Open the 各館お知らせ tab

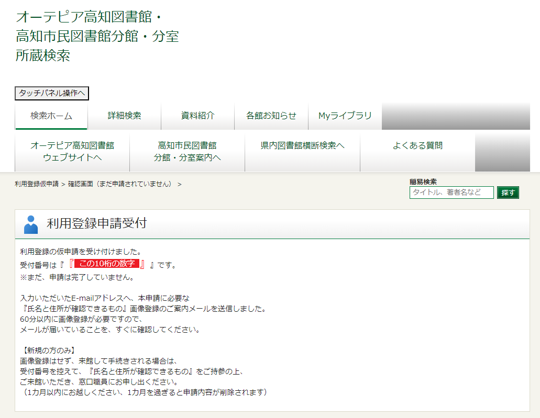(271, 116)
